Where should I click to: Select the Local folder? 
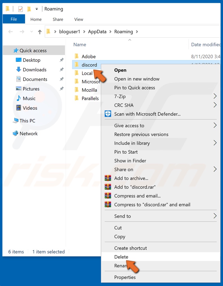coord(87,73)
